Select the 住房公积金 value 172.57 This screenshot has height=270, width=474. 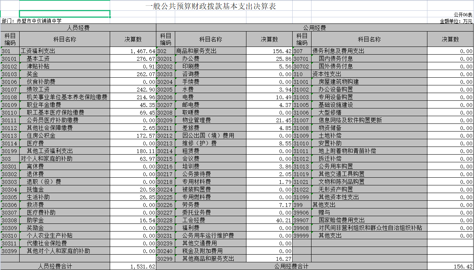(133, 135)
